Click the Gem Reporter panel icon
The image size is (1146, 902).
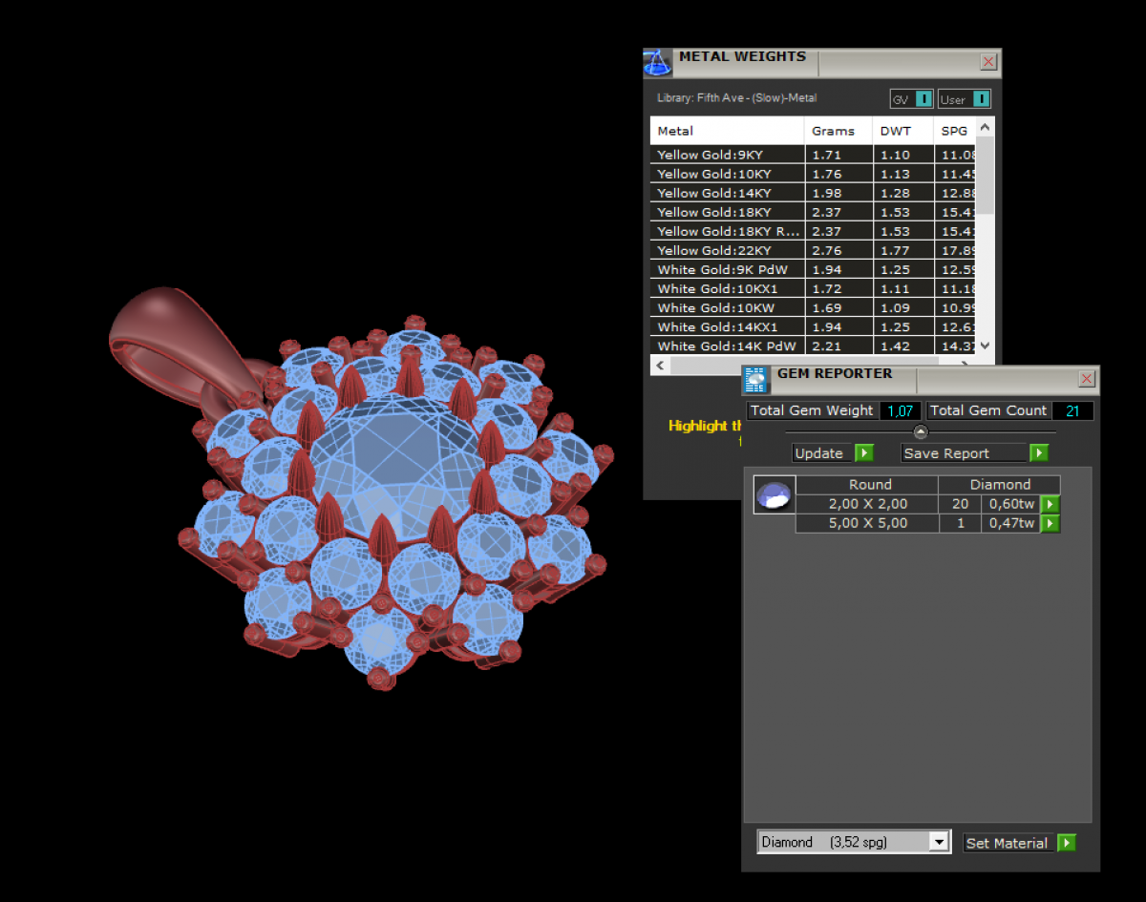tap(755, 380)
